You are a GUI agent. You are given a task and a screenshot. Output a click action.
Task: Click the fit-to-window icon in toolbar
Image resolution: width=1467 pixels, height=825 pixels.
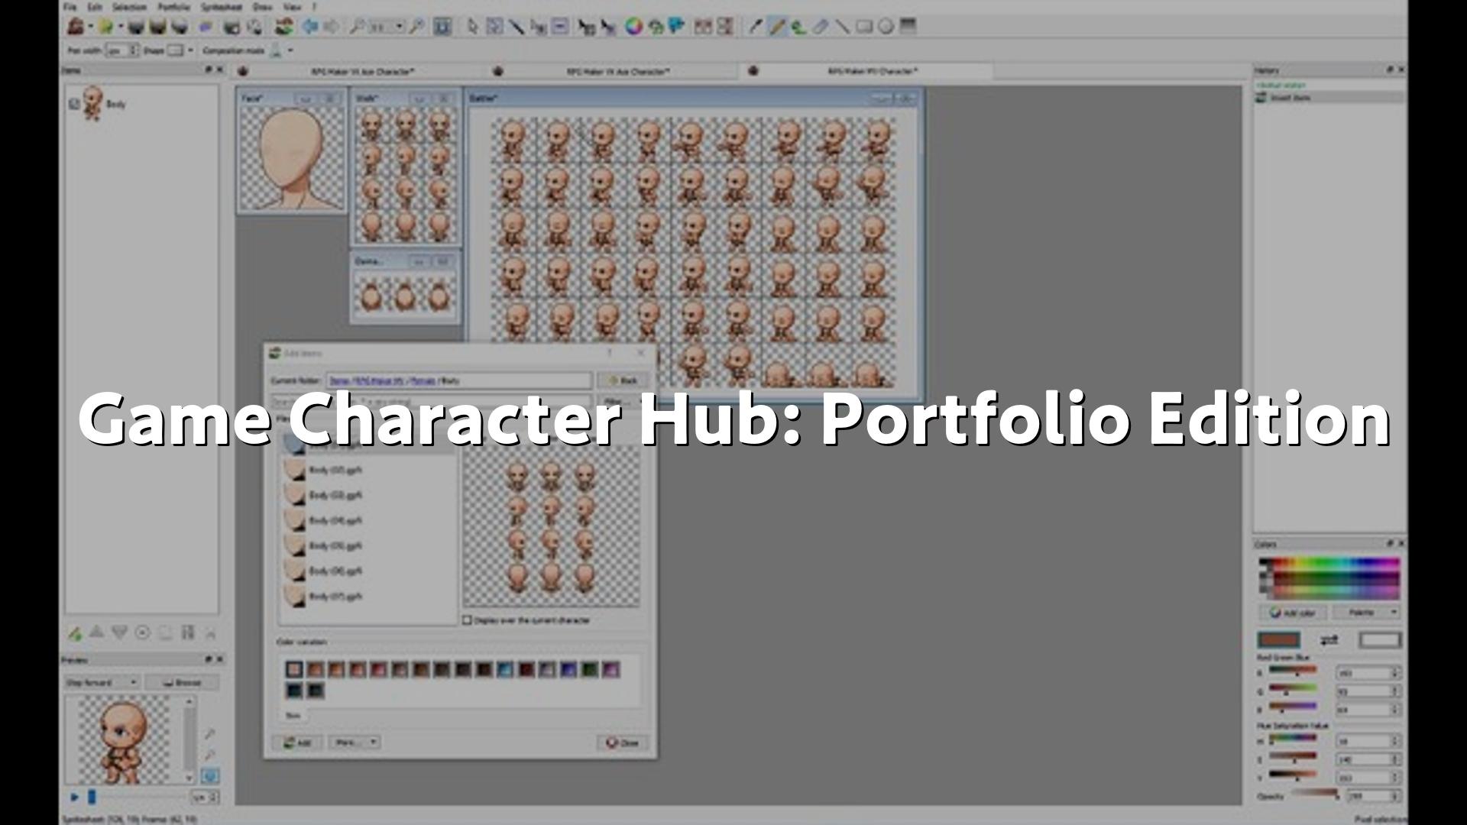442,27
